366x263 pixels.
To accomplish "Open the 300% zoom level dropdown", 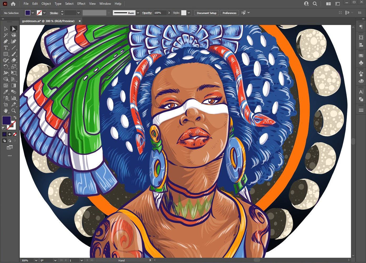I will (x=36, y=260).
